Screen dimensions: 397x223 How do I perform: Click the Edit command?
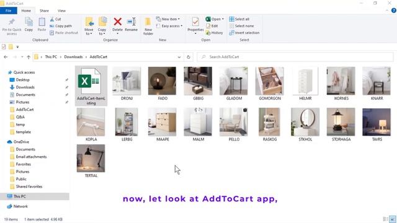[212, 26]
